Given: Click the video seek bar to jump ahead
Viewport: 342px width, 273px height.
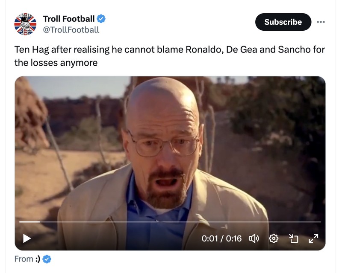Looking at the screenshot, I should [171, 222].
